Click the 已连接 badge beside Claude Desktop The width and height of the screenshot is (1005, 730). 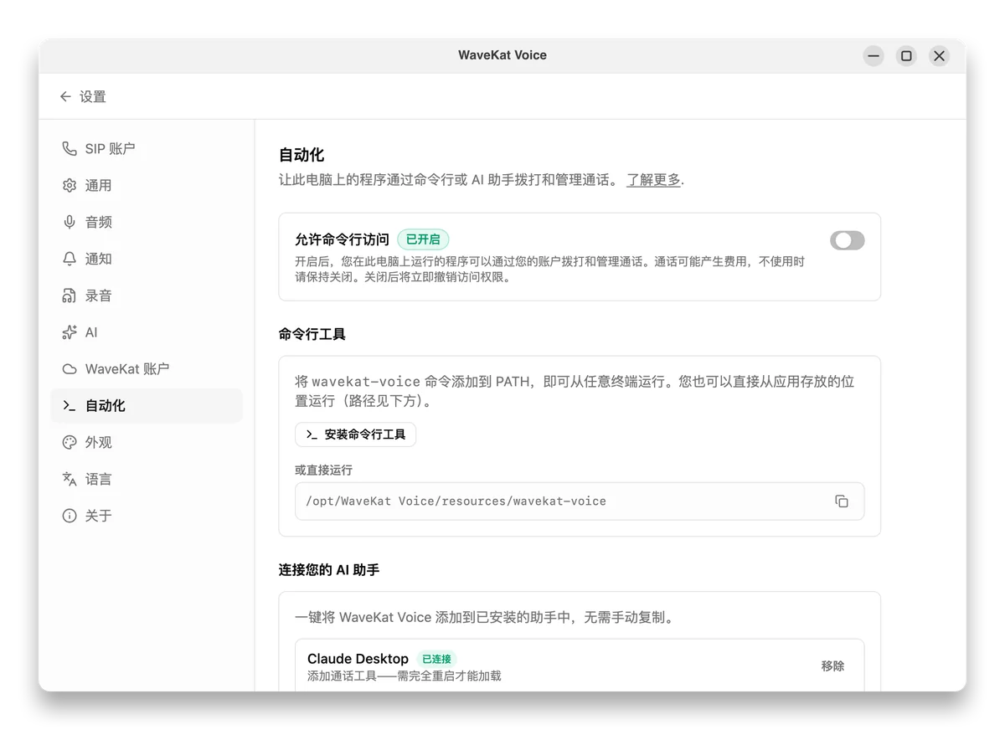pos(436,659)
